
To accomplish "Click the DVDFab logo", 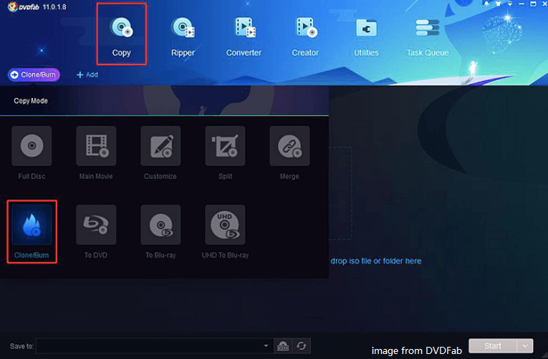I will tap(23, 6).
